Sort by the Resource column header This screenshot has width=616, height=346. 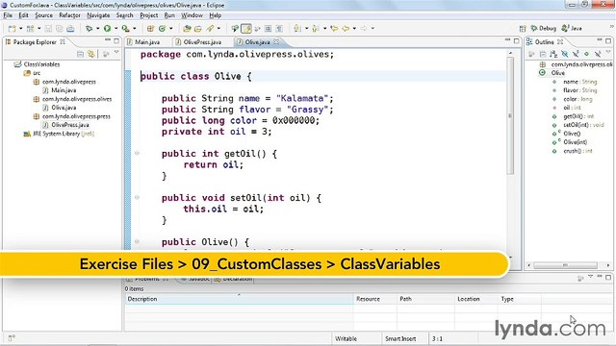click(375, 299)
